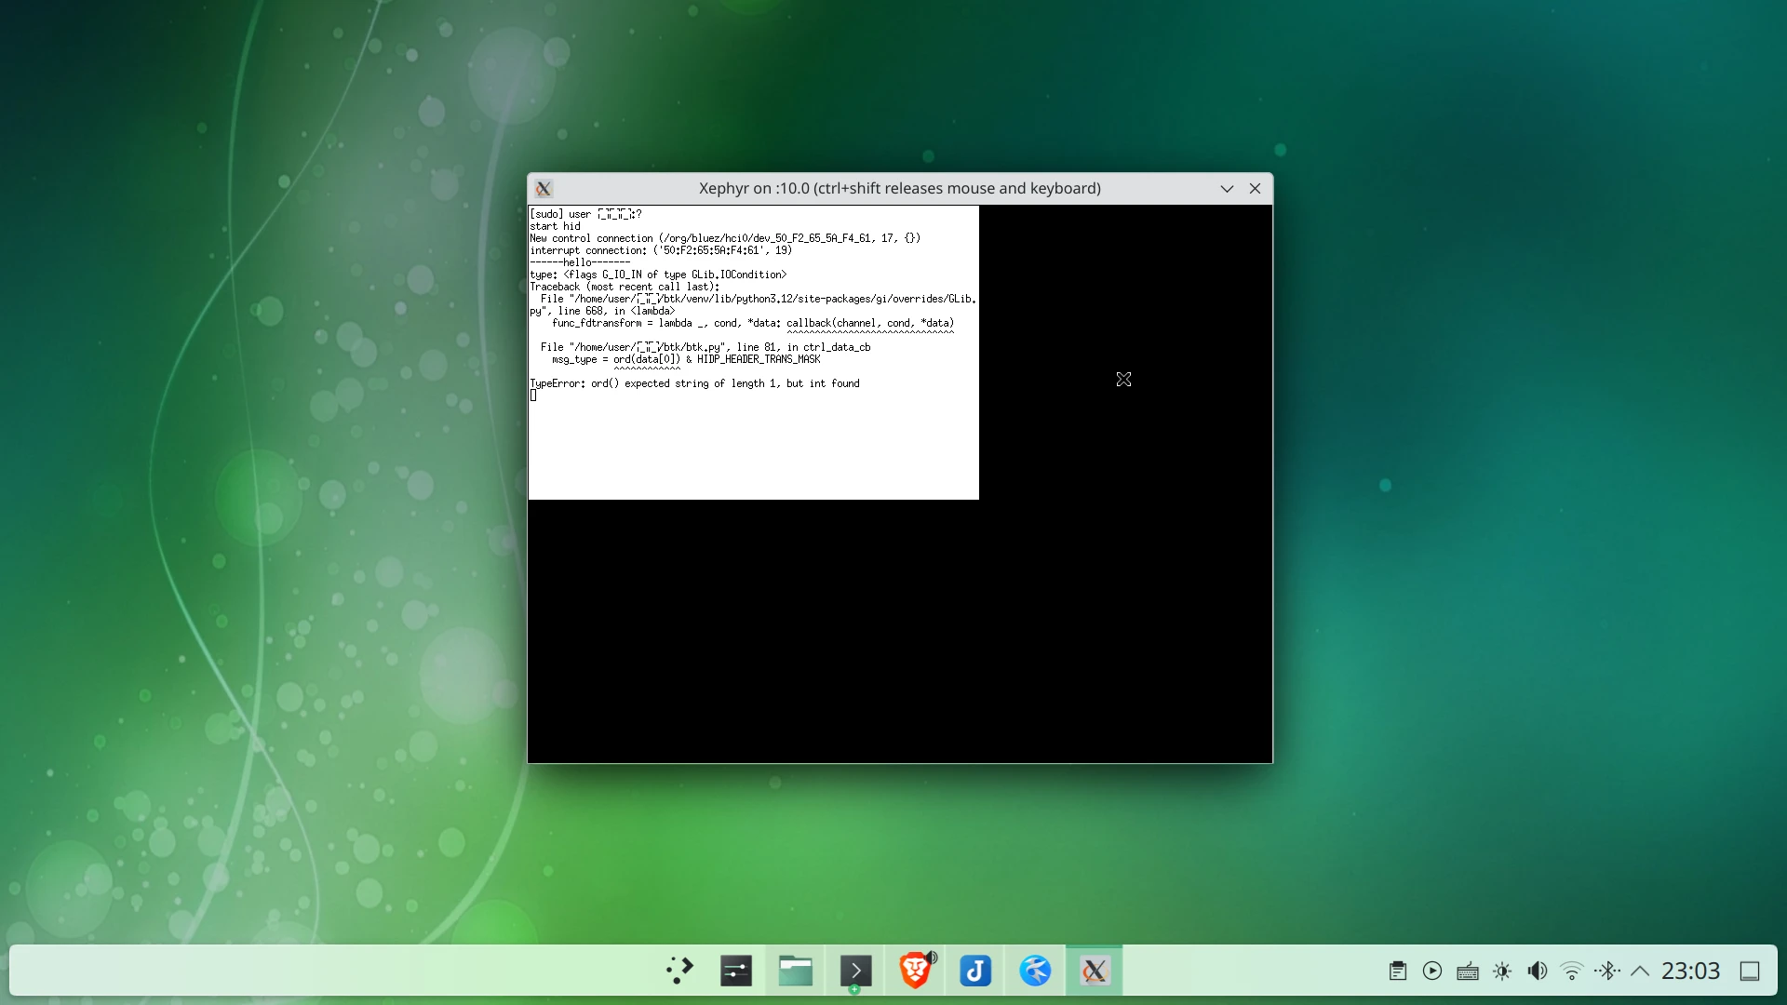Open the audio volume control
Screen dimensions: 1787x1005
1537,971
